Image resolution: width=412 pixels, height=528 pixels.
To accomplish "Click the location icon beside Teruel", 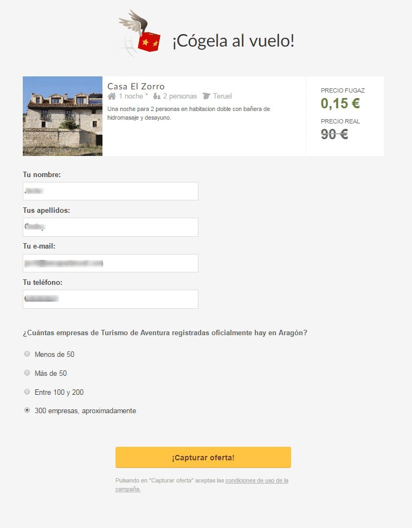I will (x=206, y=96).
